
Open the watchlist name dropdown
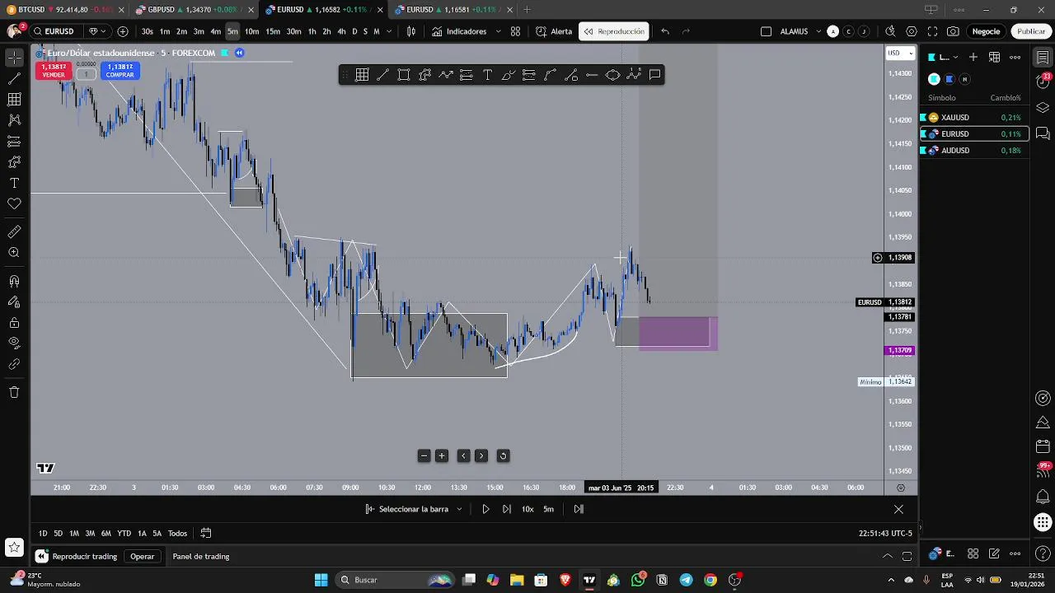click(944, 57)
